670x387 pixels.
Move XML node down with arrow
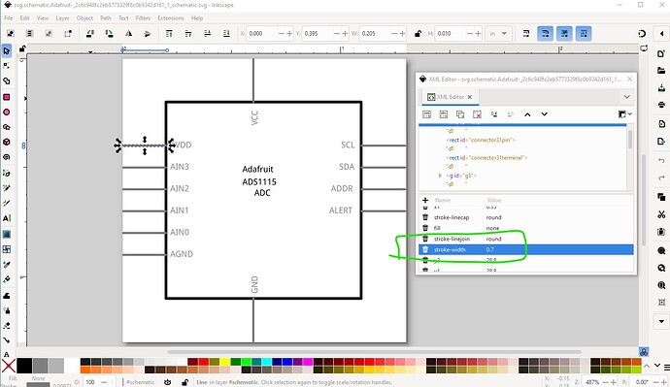[544, 114]
